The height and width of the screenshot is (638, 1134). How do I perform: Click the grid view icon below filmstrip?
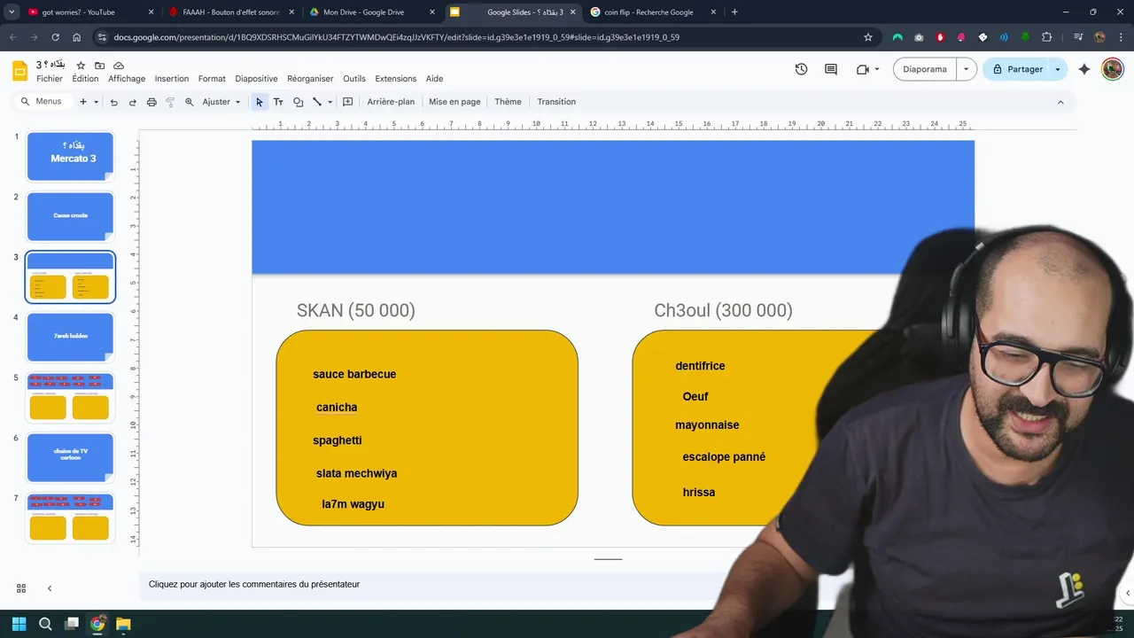[x=21, y=588]
